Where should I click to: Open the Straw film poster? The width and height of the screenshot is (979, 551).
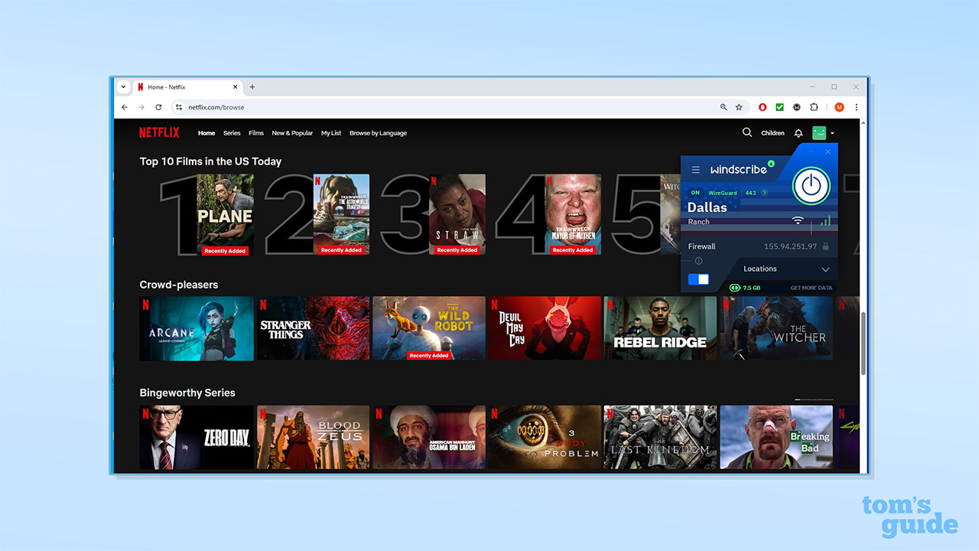pyautogui.click(x=457, y=214)
